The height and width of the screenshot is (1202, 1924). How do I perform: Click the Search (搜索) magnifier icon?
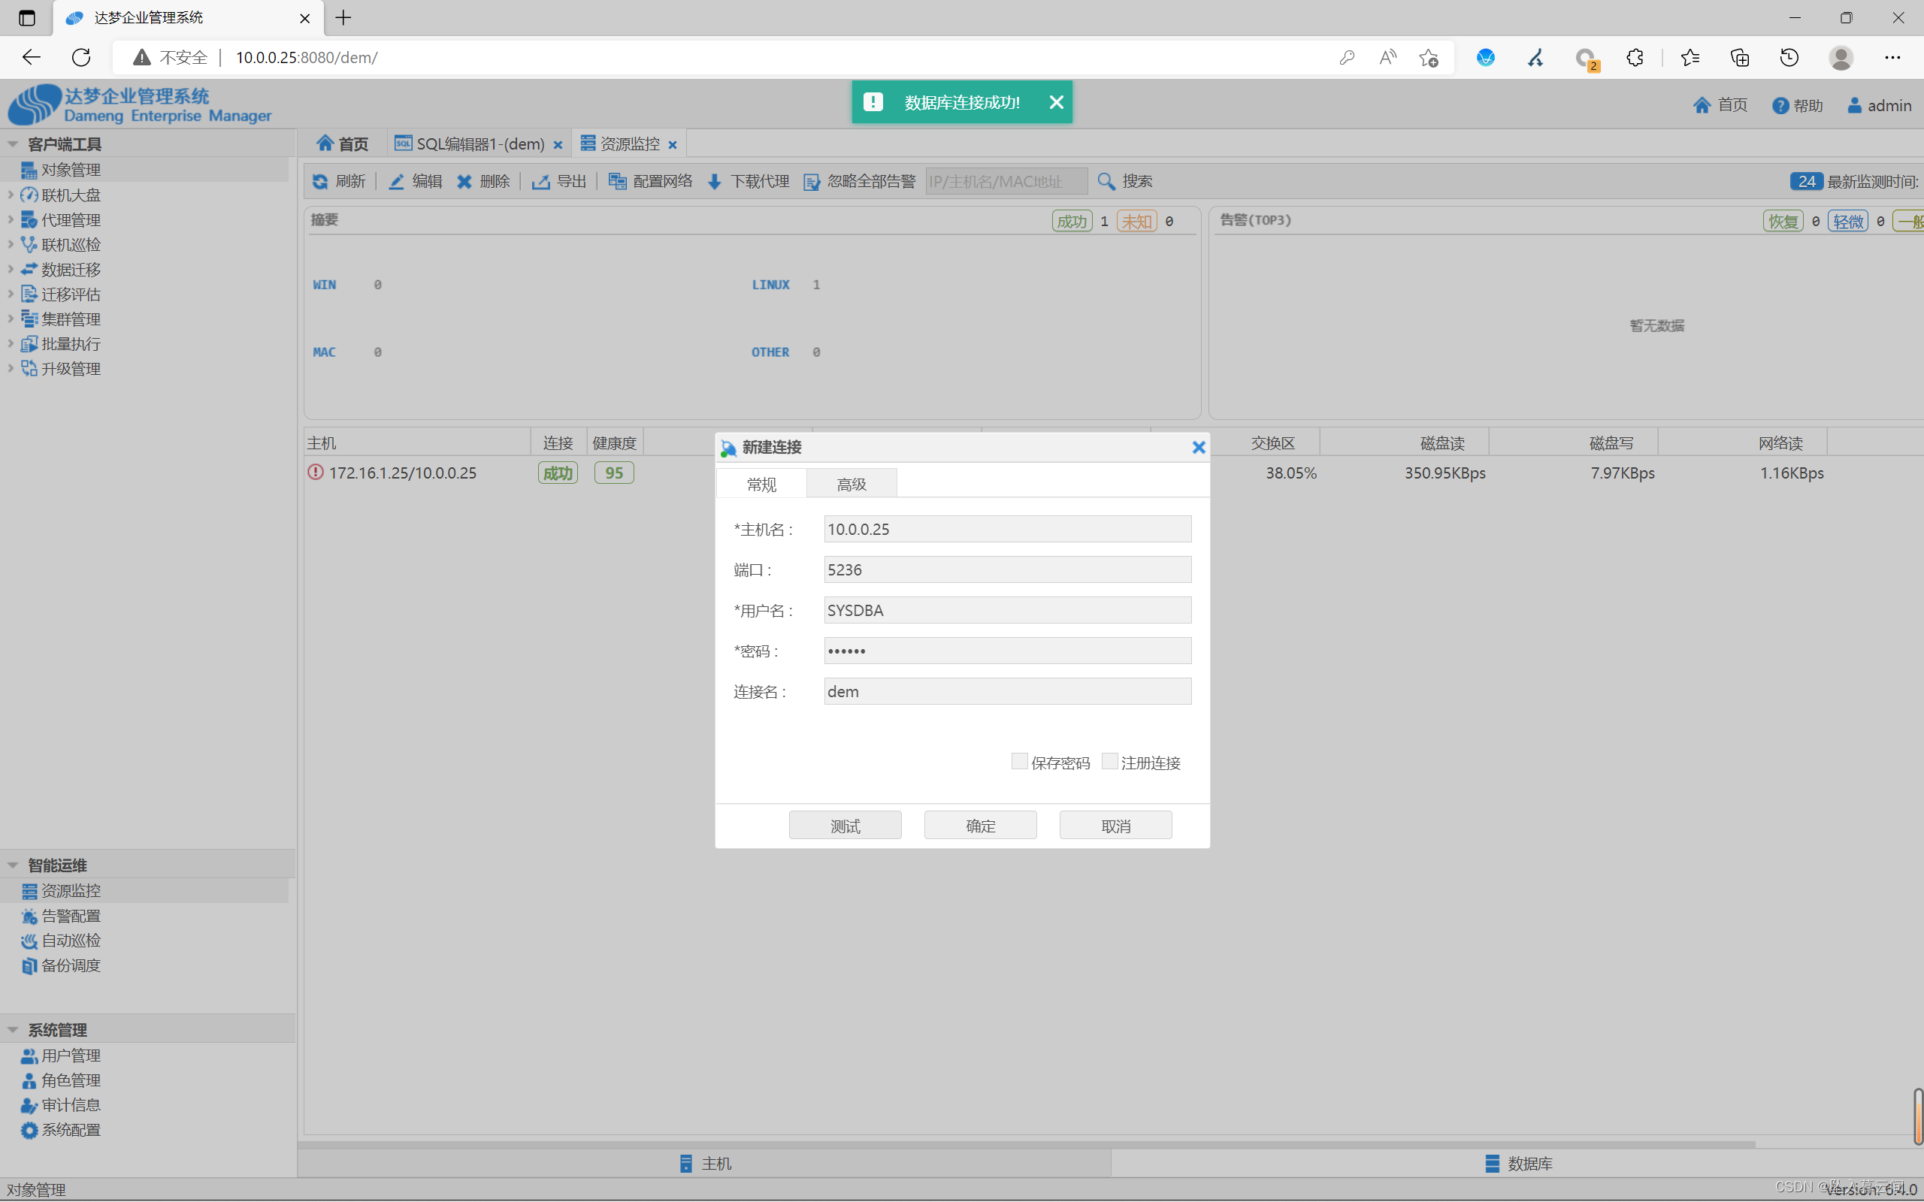1106,181
